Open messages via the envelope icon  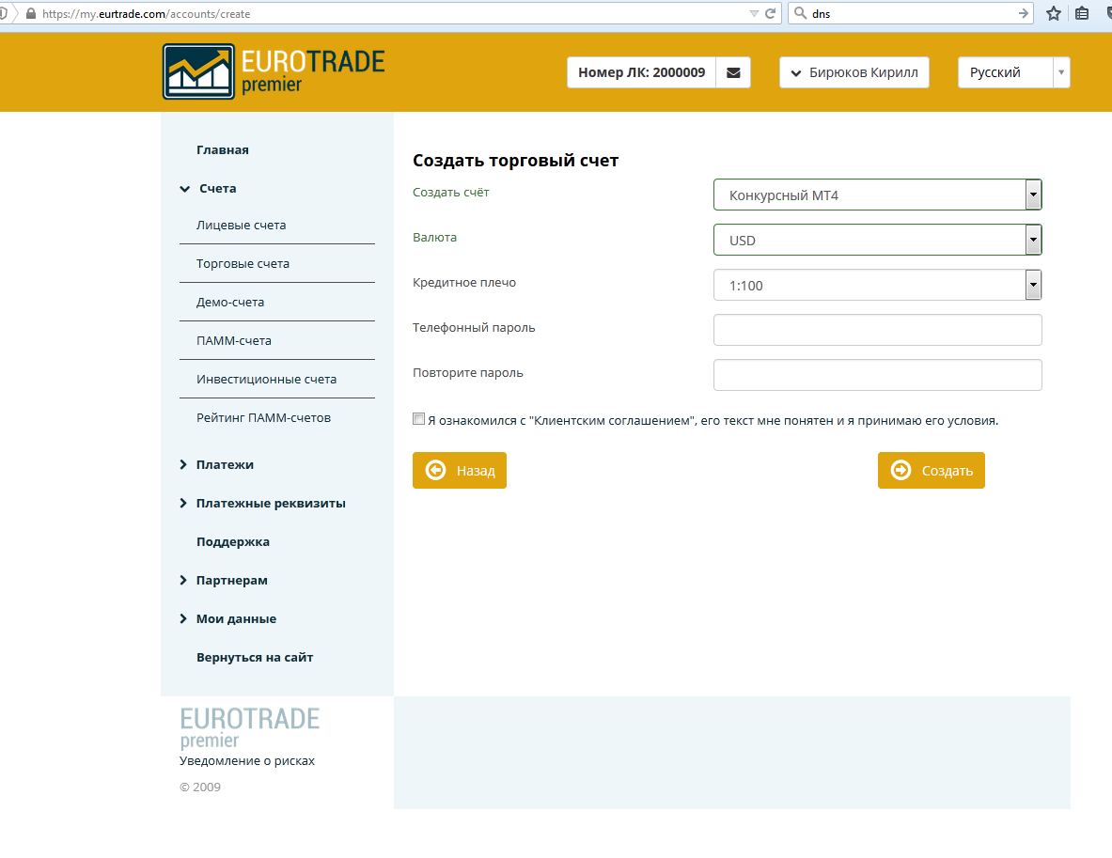point(733,72)
